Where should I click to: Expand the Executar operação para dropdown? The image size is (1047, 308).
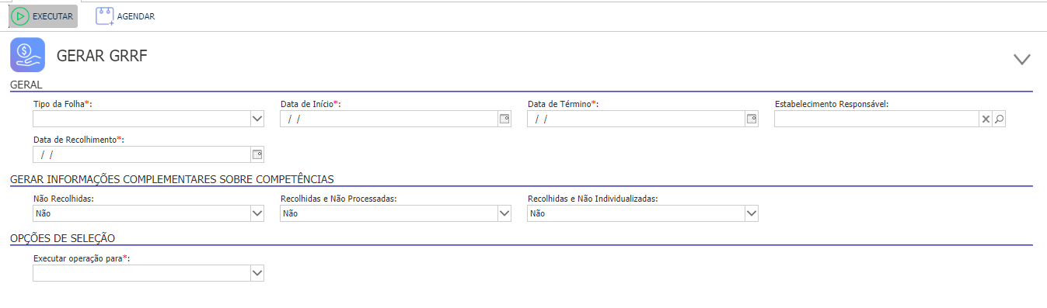[x=257, y=273]
